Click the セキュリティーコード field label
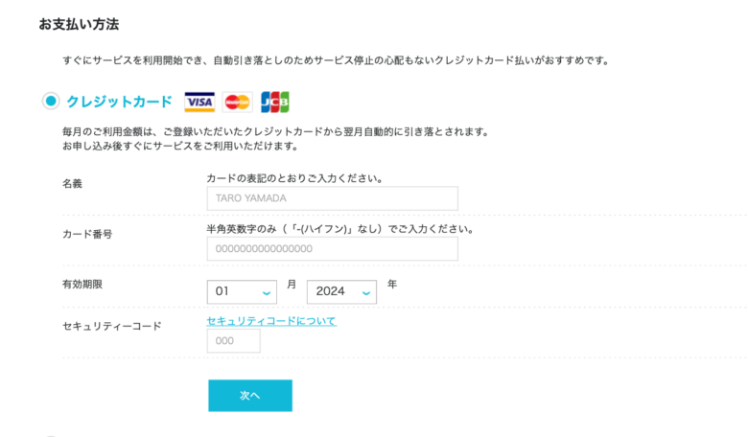Image resolution: width=748 pixels, height=437 pixels. coord(112,327)
